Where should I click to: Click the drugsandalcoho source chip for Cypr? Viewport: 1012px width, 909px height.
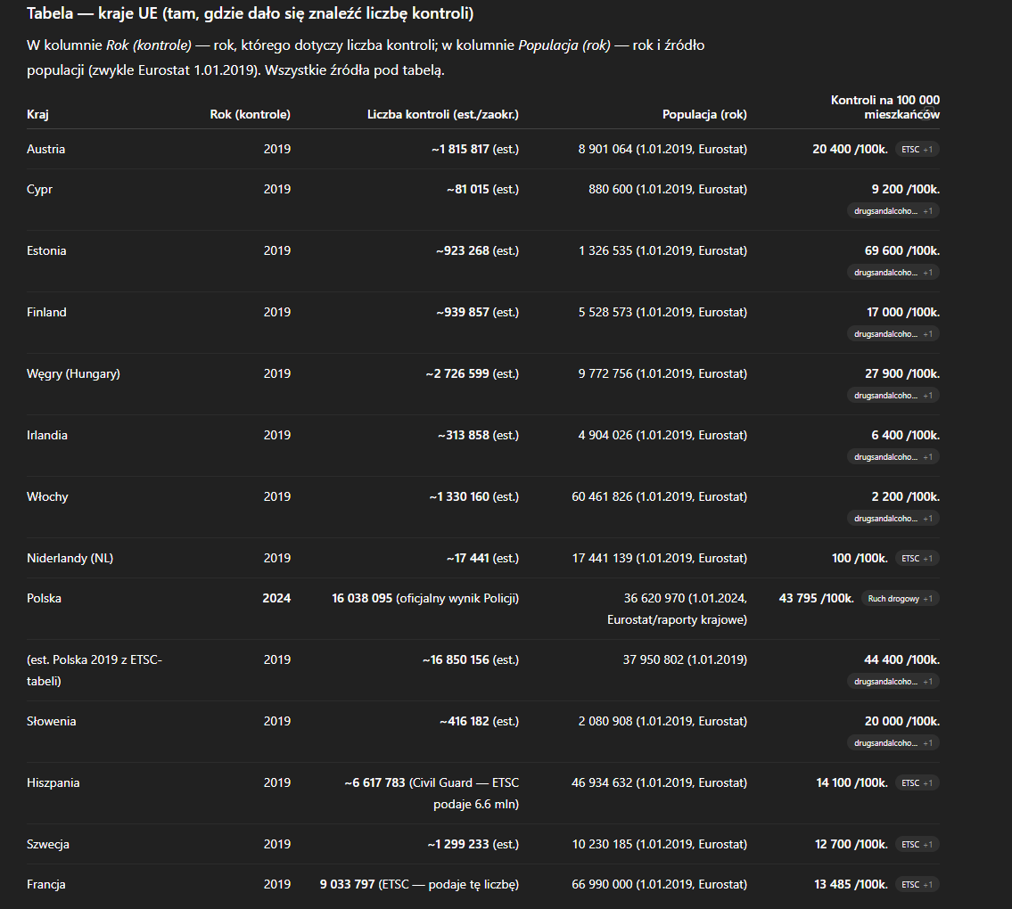point(893,211)
